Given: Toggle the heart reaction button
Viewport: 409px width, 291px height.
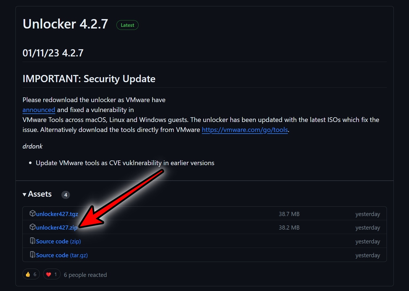Looking at the screenshot, I should pyautogui.click(x=52, y=274).
